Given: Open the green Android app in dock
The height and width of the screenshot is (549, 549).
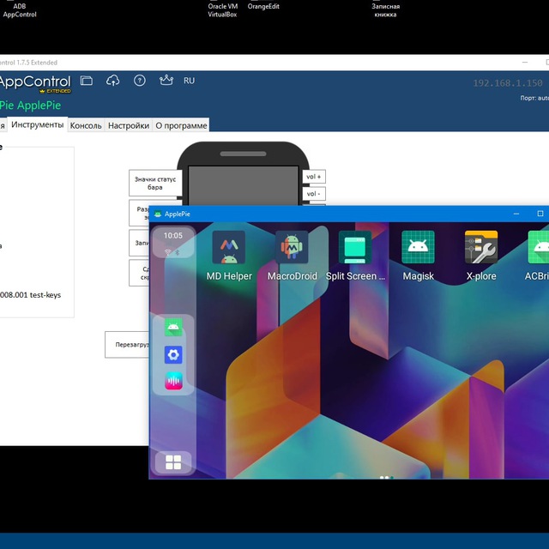Looking at the screenshot, I should click(x=173, y=327).
